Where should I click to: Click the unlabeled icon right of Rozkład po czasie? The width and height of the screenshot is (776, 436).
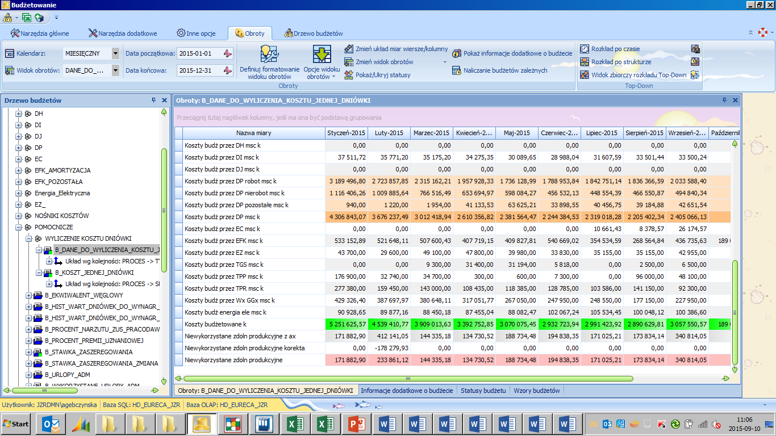coord(695,49)
